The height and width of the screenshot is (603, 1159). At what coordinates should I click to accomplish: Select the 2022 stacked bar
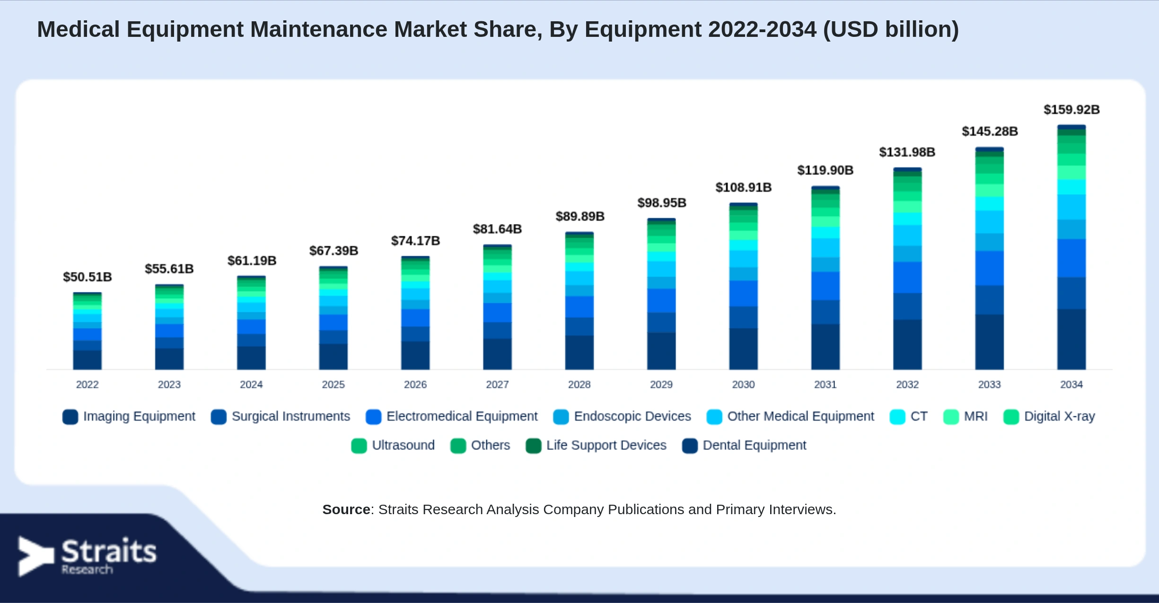88,331
